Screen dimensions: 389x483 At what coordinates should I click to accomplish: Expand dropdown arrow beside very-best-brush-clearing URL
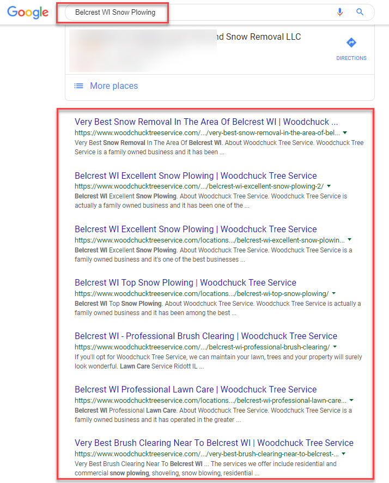[x=343, y=454]
